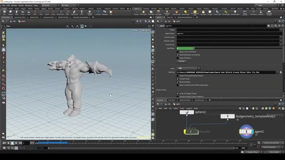Open file chooser for FBX File
This screenshot has width=285, height=160.
click(x=281, y=72)
